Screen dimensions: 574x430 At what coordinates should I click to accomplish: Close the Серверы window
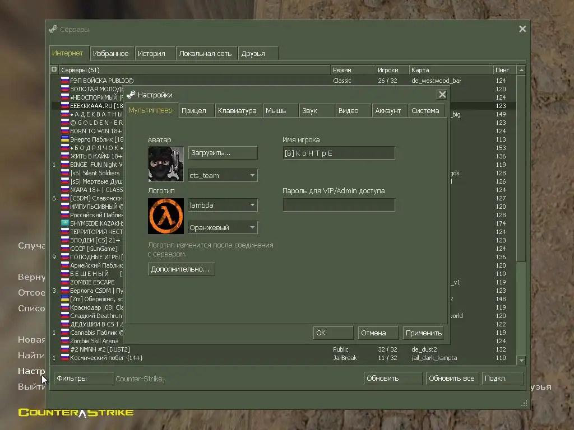(522, 29)
